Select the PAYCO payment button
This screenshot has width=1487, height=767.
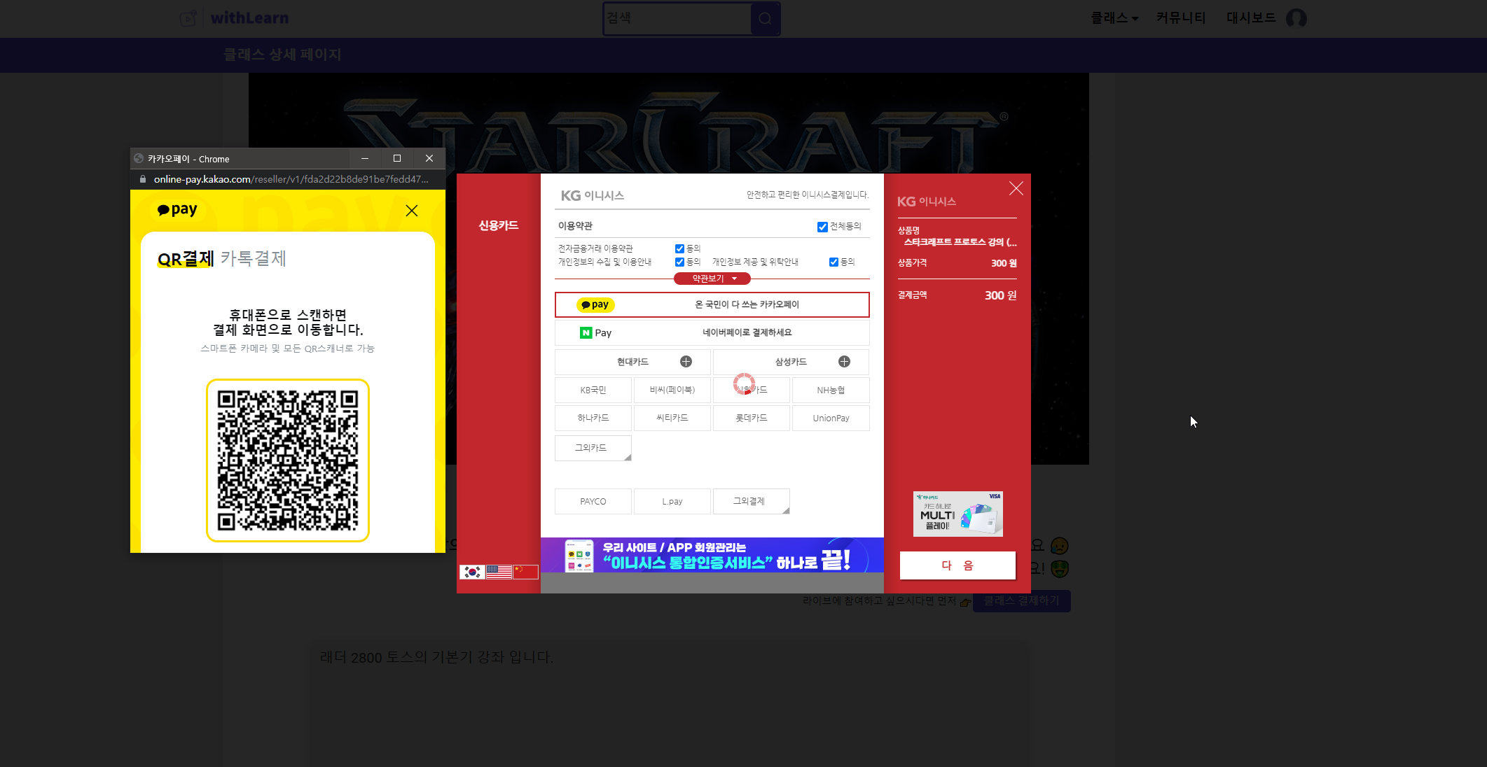click(x=593, y=501)
